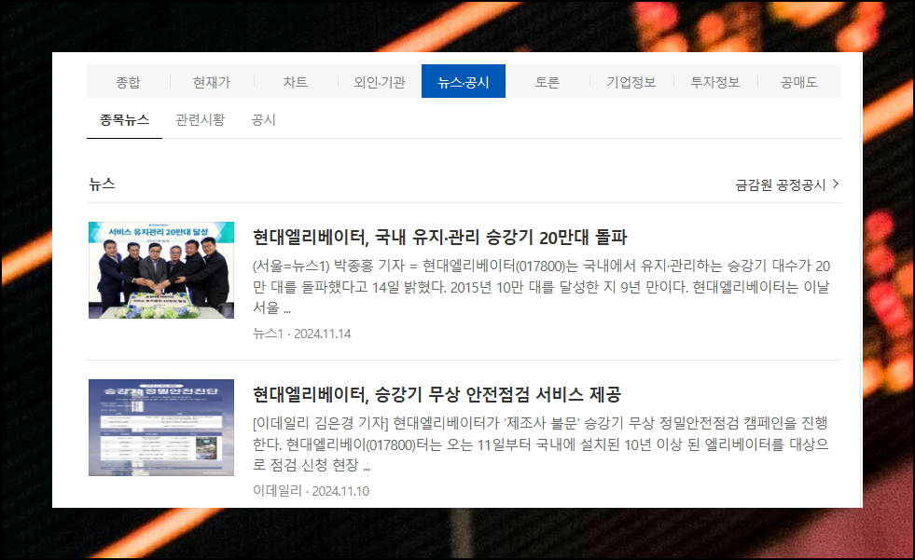
Task: Open the 종합 tab
Action: pos(128,82)
